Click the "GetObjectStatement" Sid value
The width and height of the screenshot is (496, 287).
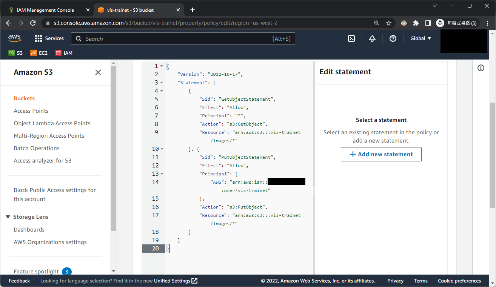pyautogui.click(x=246, y=99)
